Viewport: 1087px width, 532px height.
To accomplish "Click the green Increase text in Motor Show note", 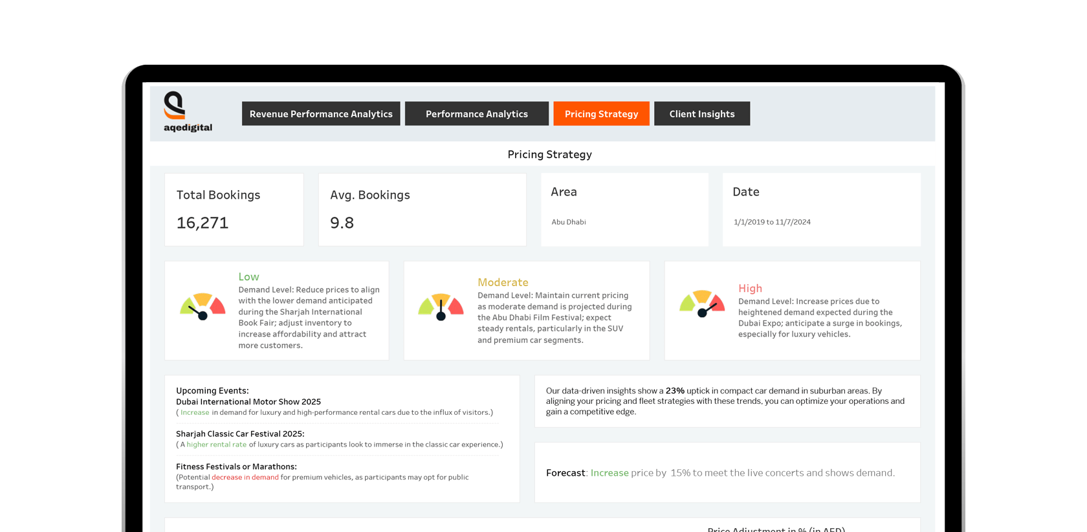I will (x=195, y=412).
